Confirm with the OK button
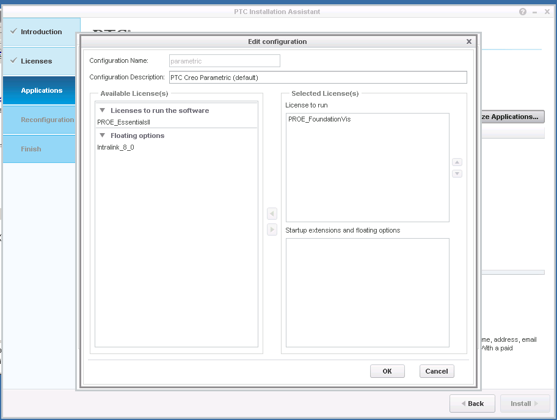 click(x=387, y=371)
